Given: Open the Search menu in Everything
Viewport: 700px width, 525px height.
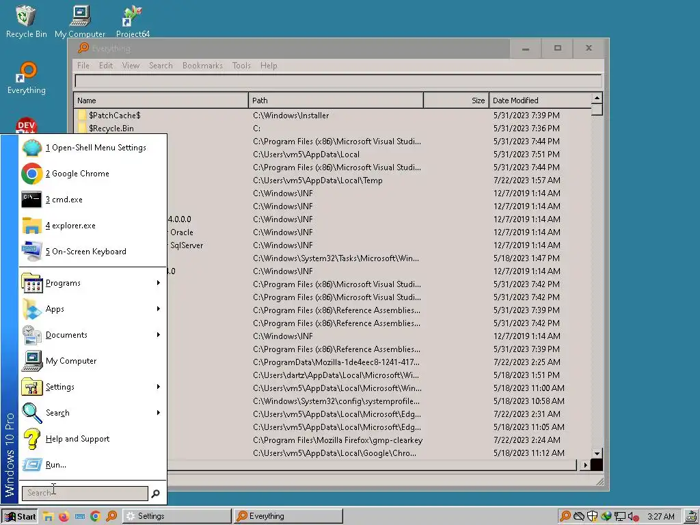Looking at the screenshot, I should [x=161, y=66].
